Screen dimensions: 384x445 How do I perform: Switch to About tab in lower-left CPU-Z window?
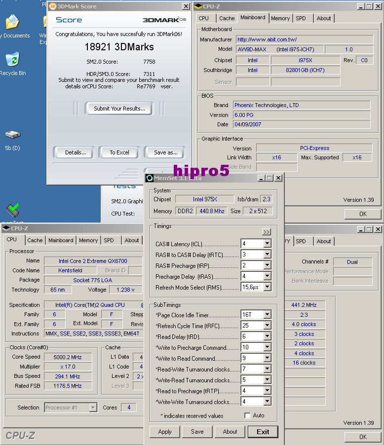(x=132, y=240)
